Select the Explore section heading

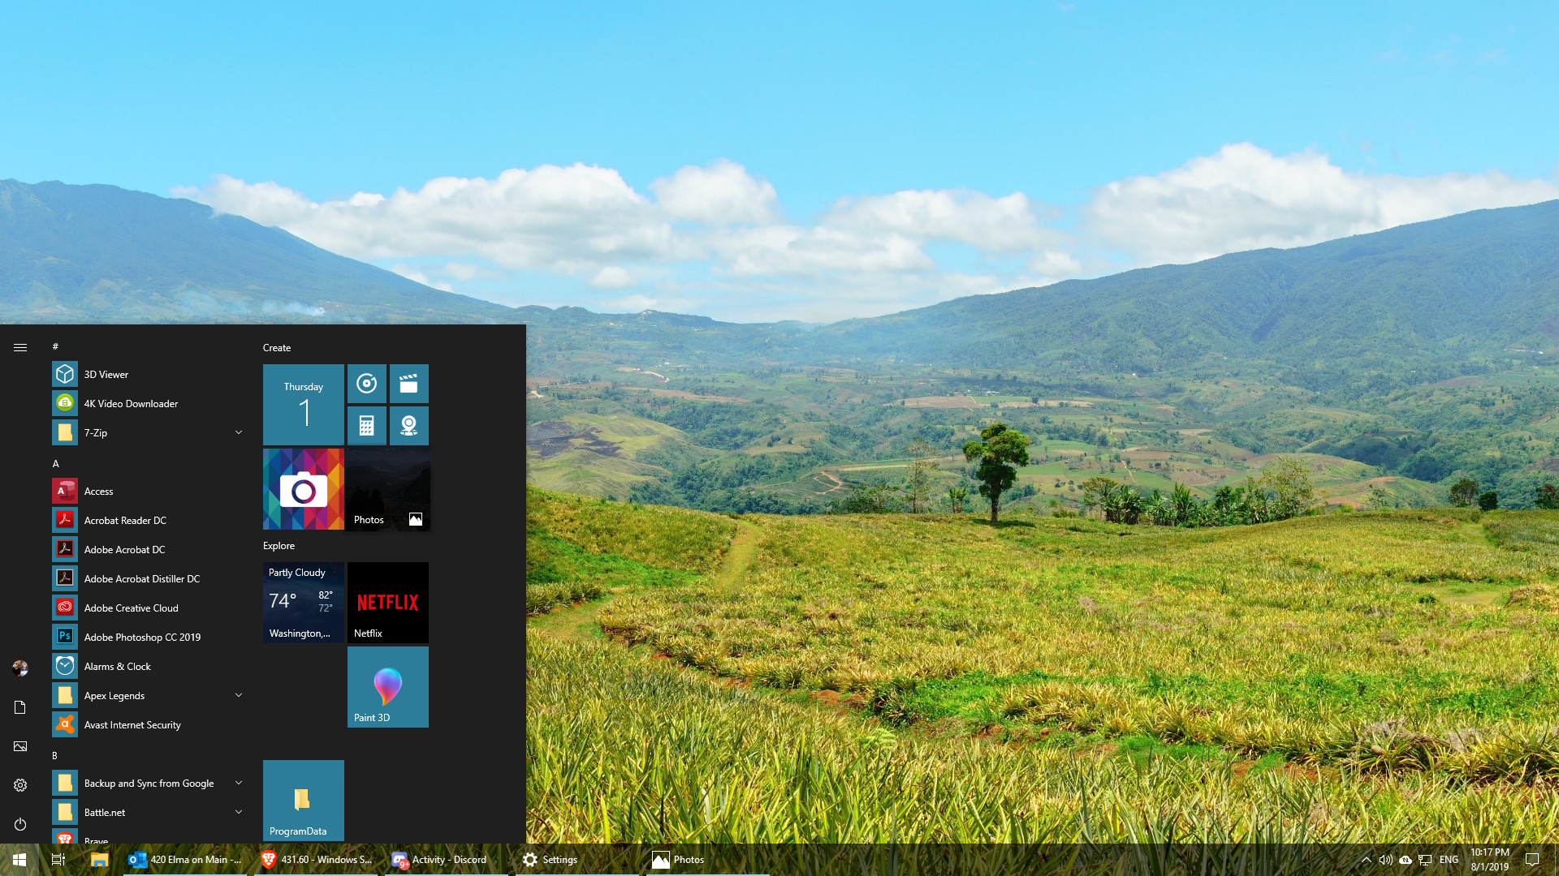pyautogui.click(x=279, y=546)
